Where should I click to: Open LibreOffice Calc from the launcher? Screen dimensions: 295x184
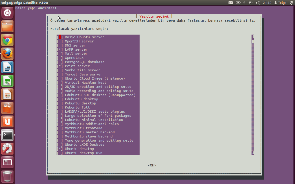pyautogui.click(x=7, y=81)
